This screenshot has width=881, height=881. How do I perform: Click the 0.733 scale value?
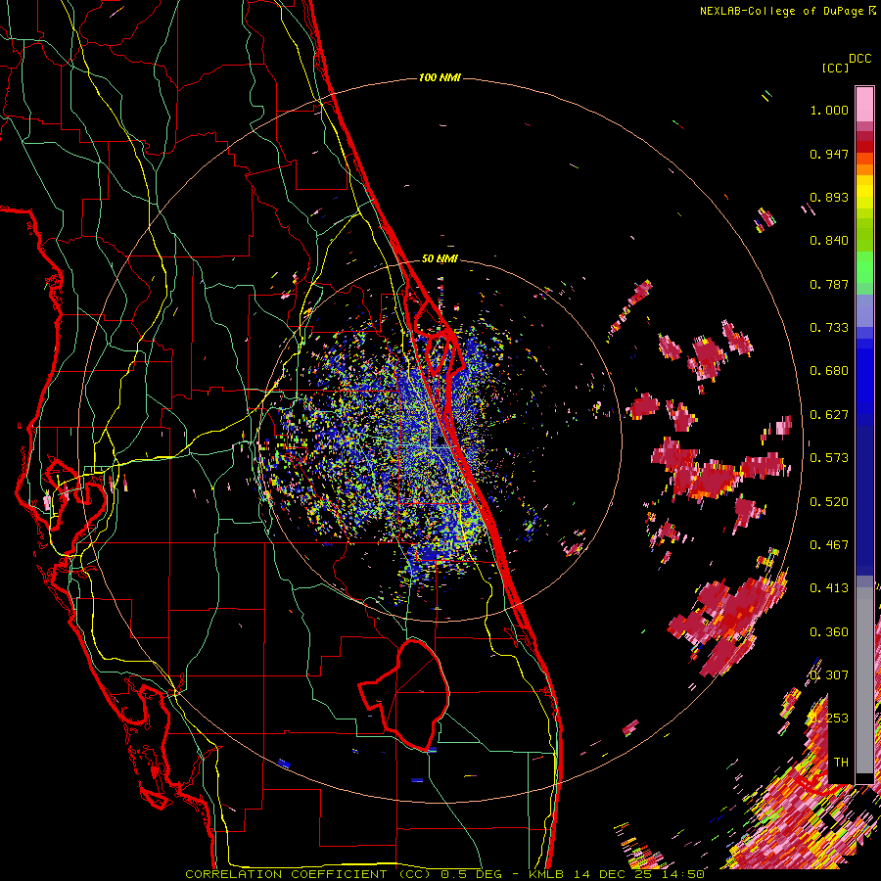(829, 328)
